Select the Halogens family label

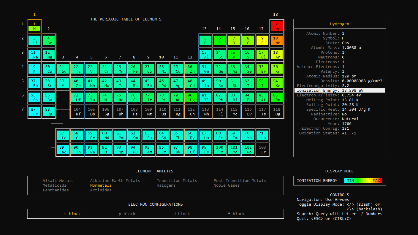[166, 185]
